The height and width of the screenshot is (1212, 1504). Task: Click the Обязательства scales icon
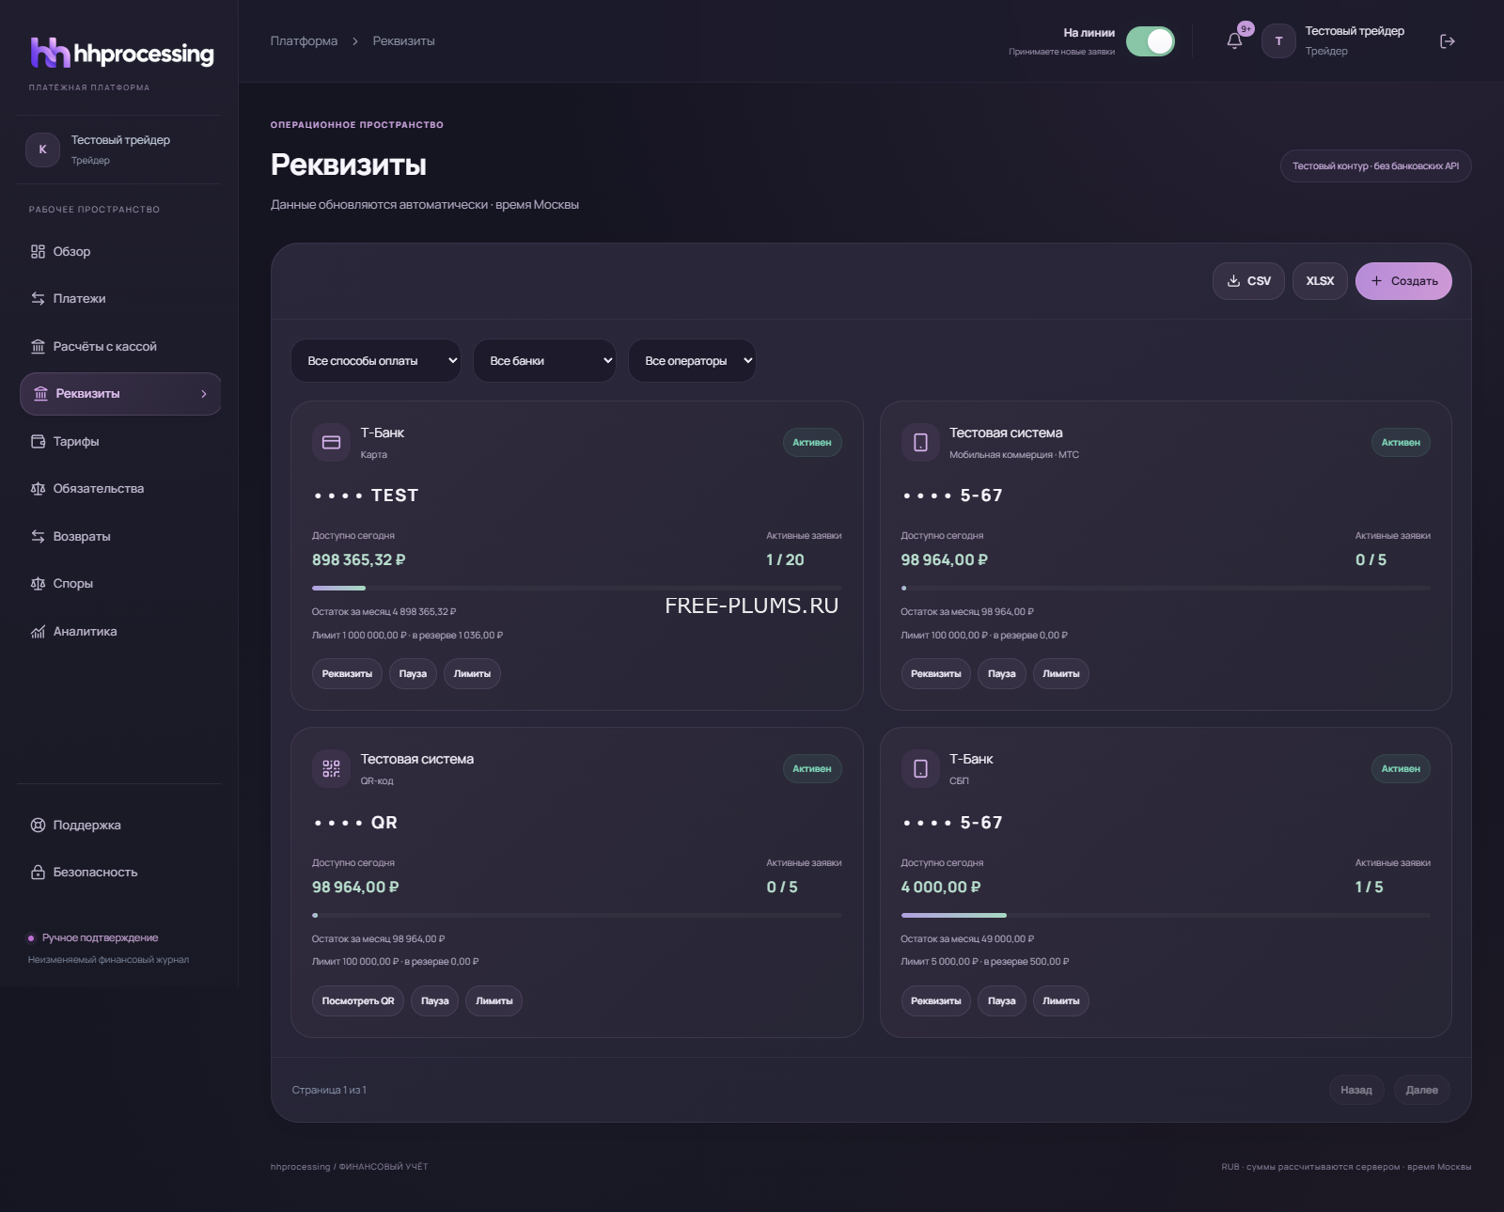pos(38,489)
